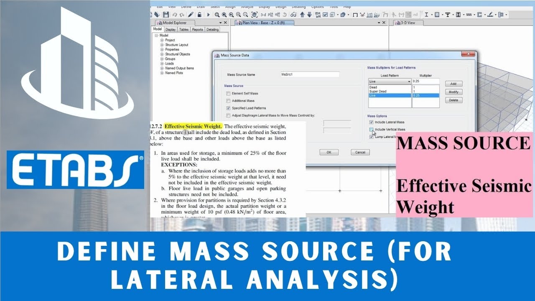Toggle the Include Vertical Mass checkbox
The image size is (535, 301).
[371, 130]
